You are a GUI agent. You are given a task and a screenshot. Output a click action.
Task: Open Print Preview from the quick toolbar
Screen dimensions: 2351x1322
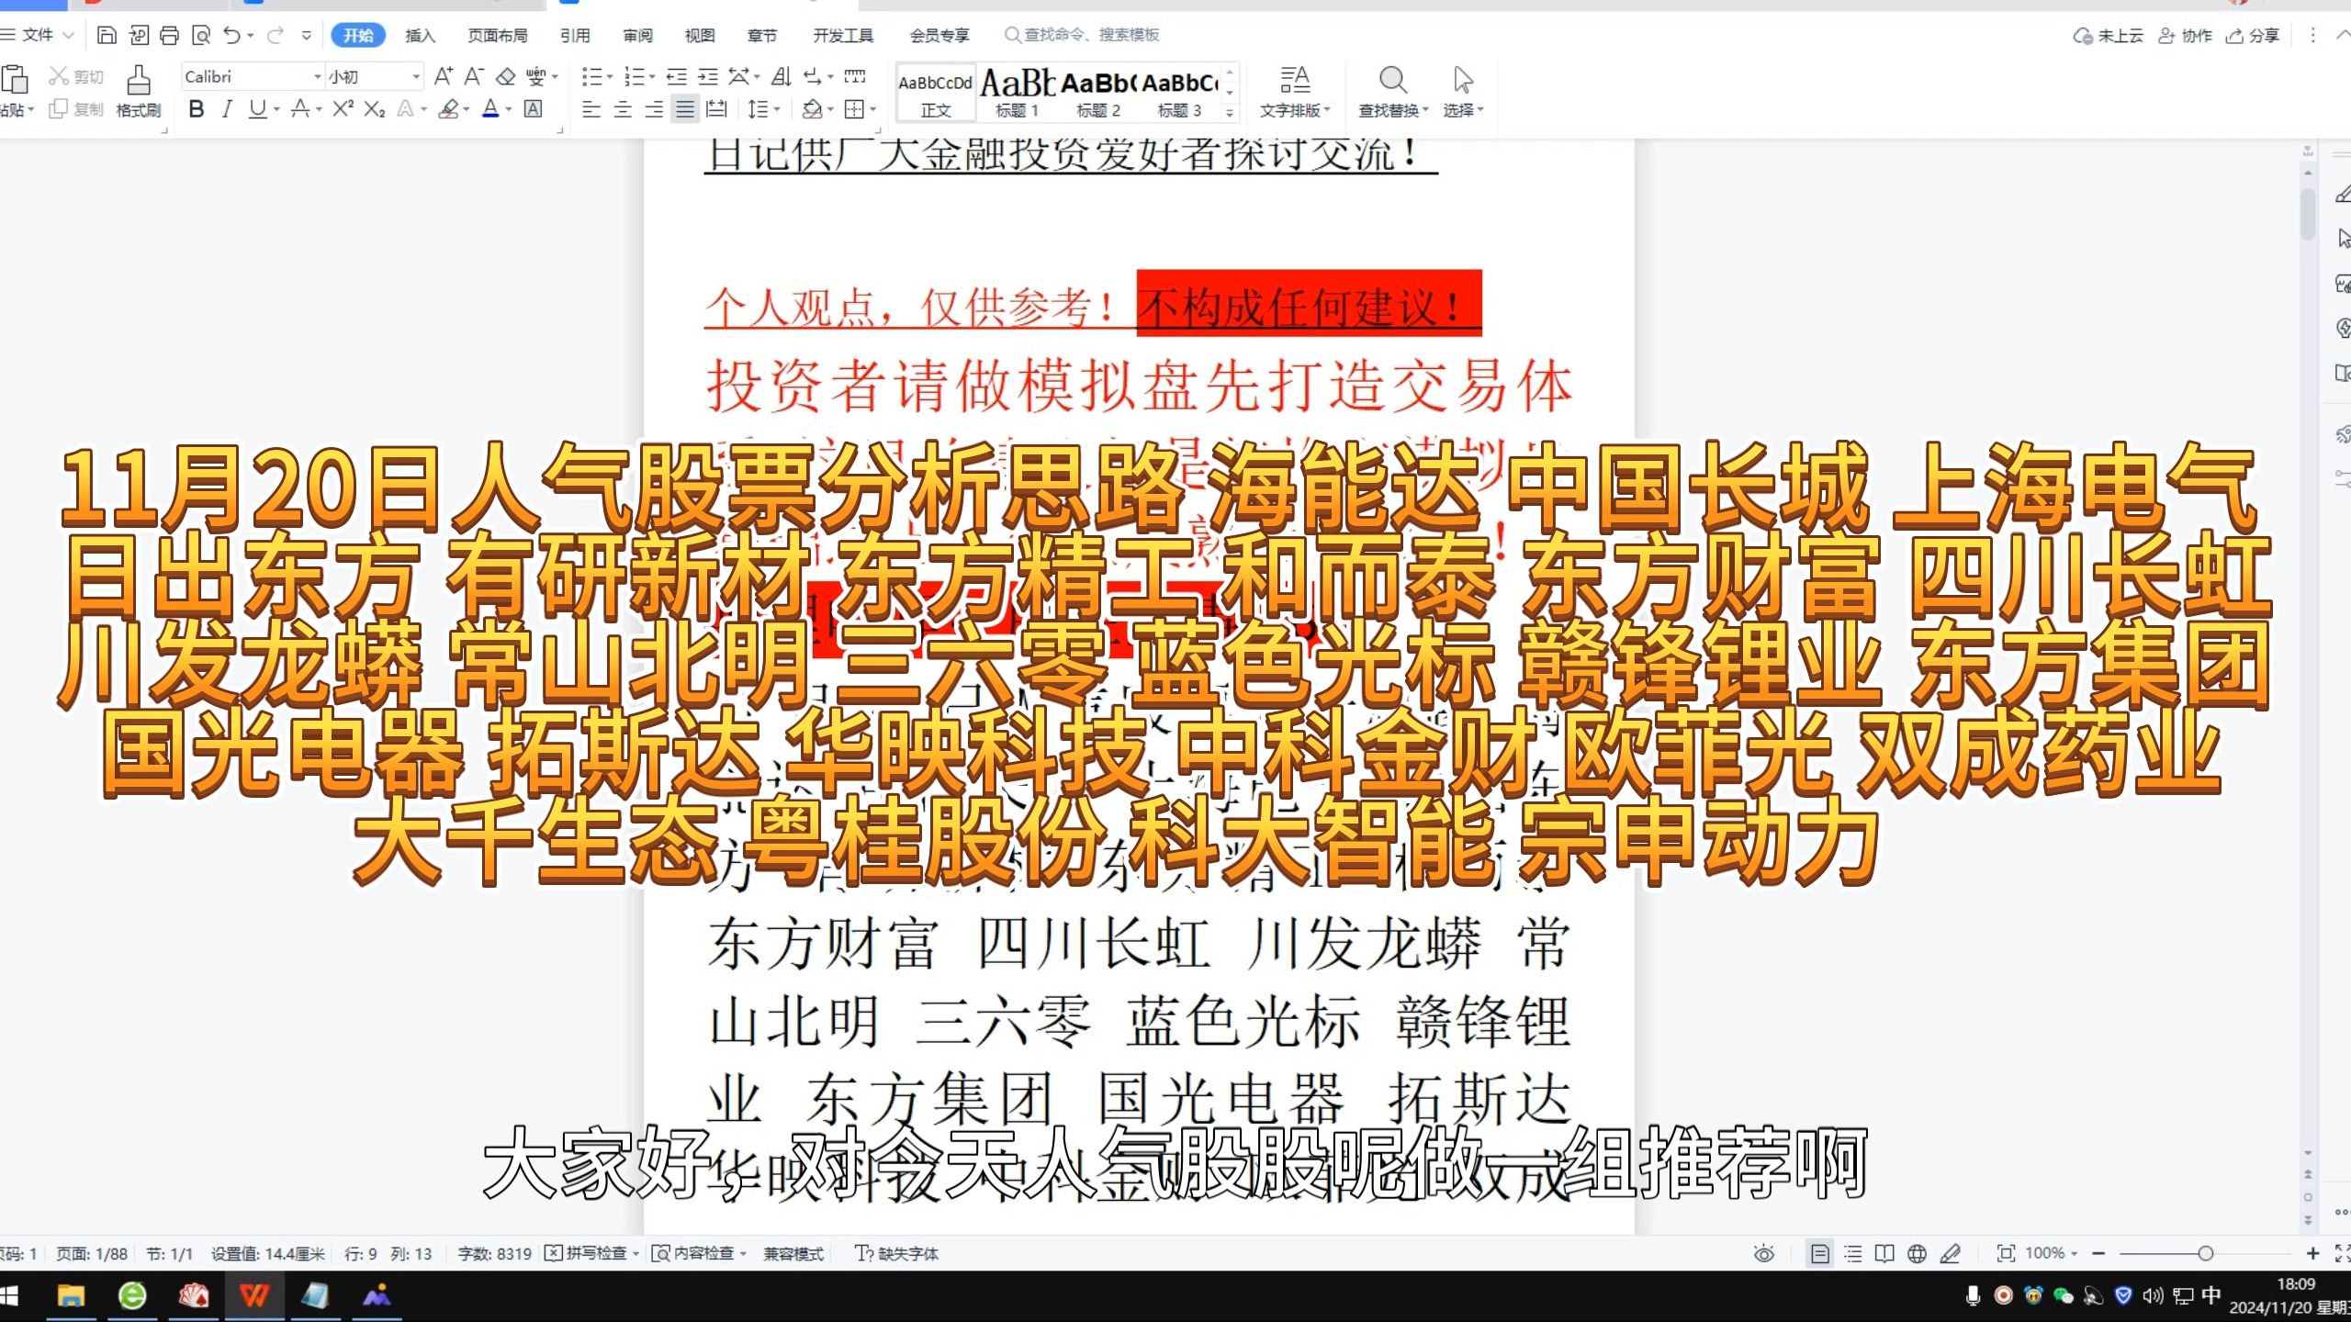(201, 35)
